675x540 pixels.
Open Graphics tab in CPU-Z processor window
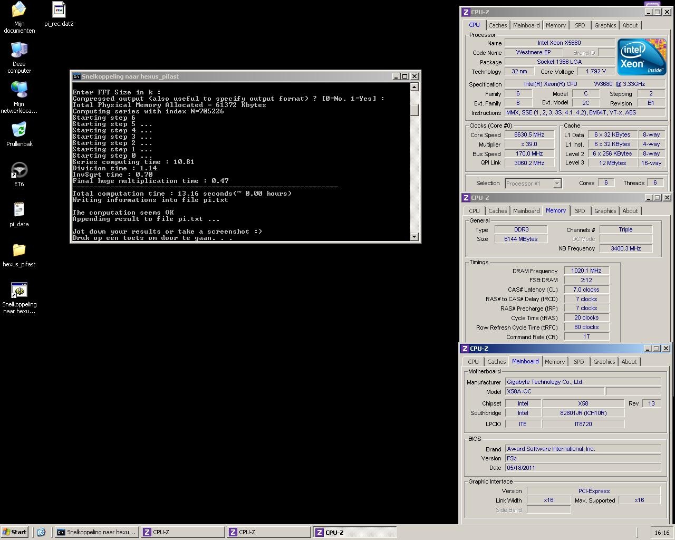(x=605, y=25)
